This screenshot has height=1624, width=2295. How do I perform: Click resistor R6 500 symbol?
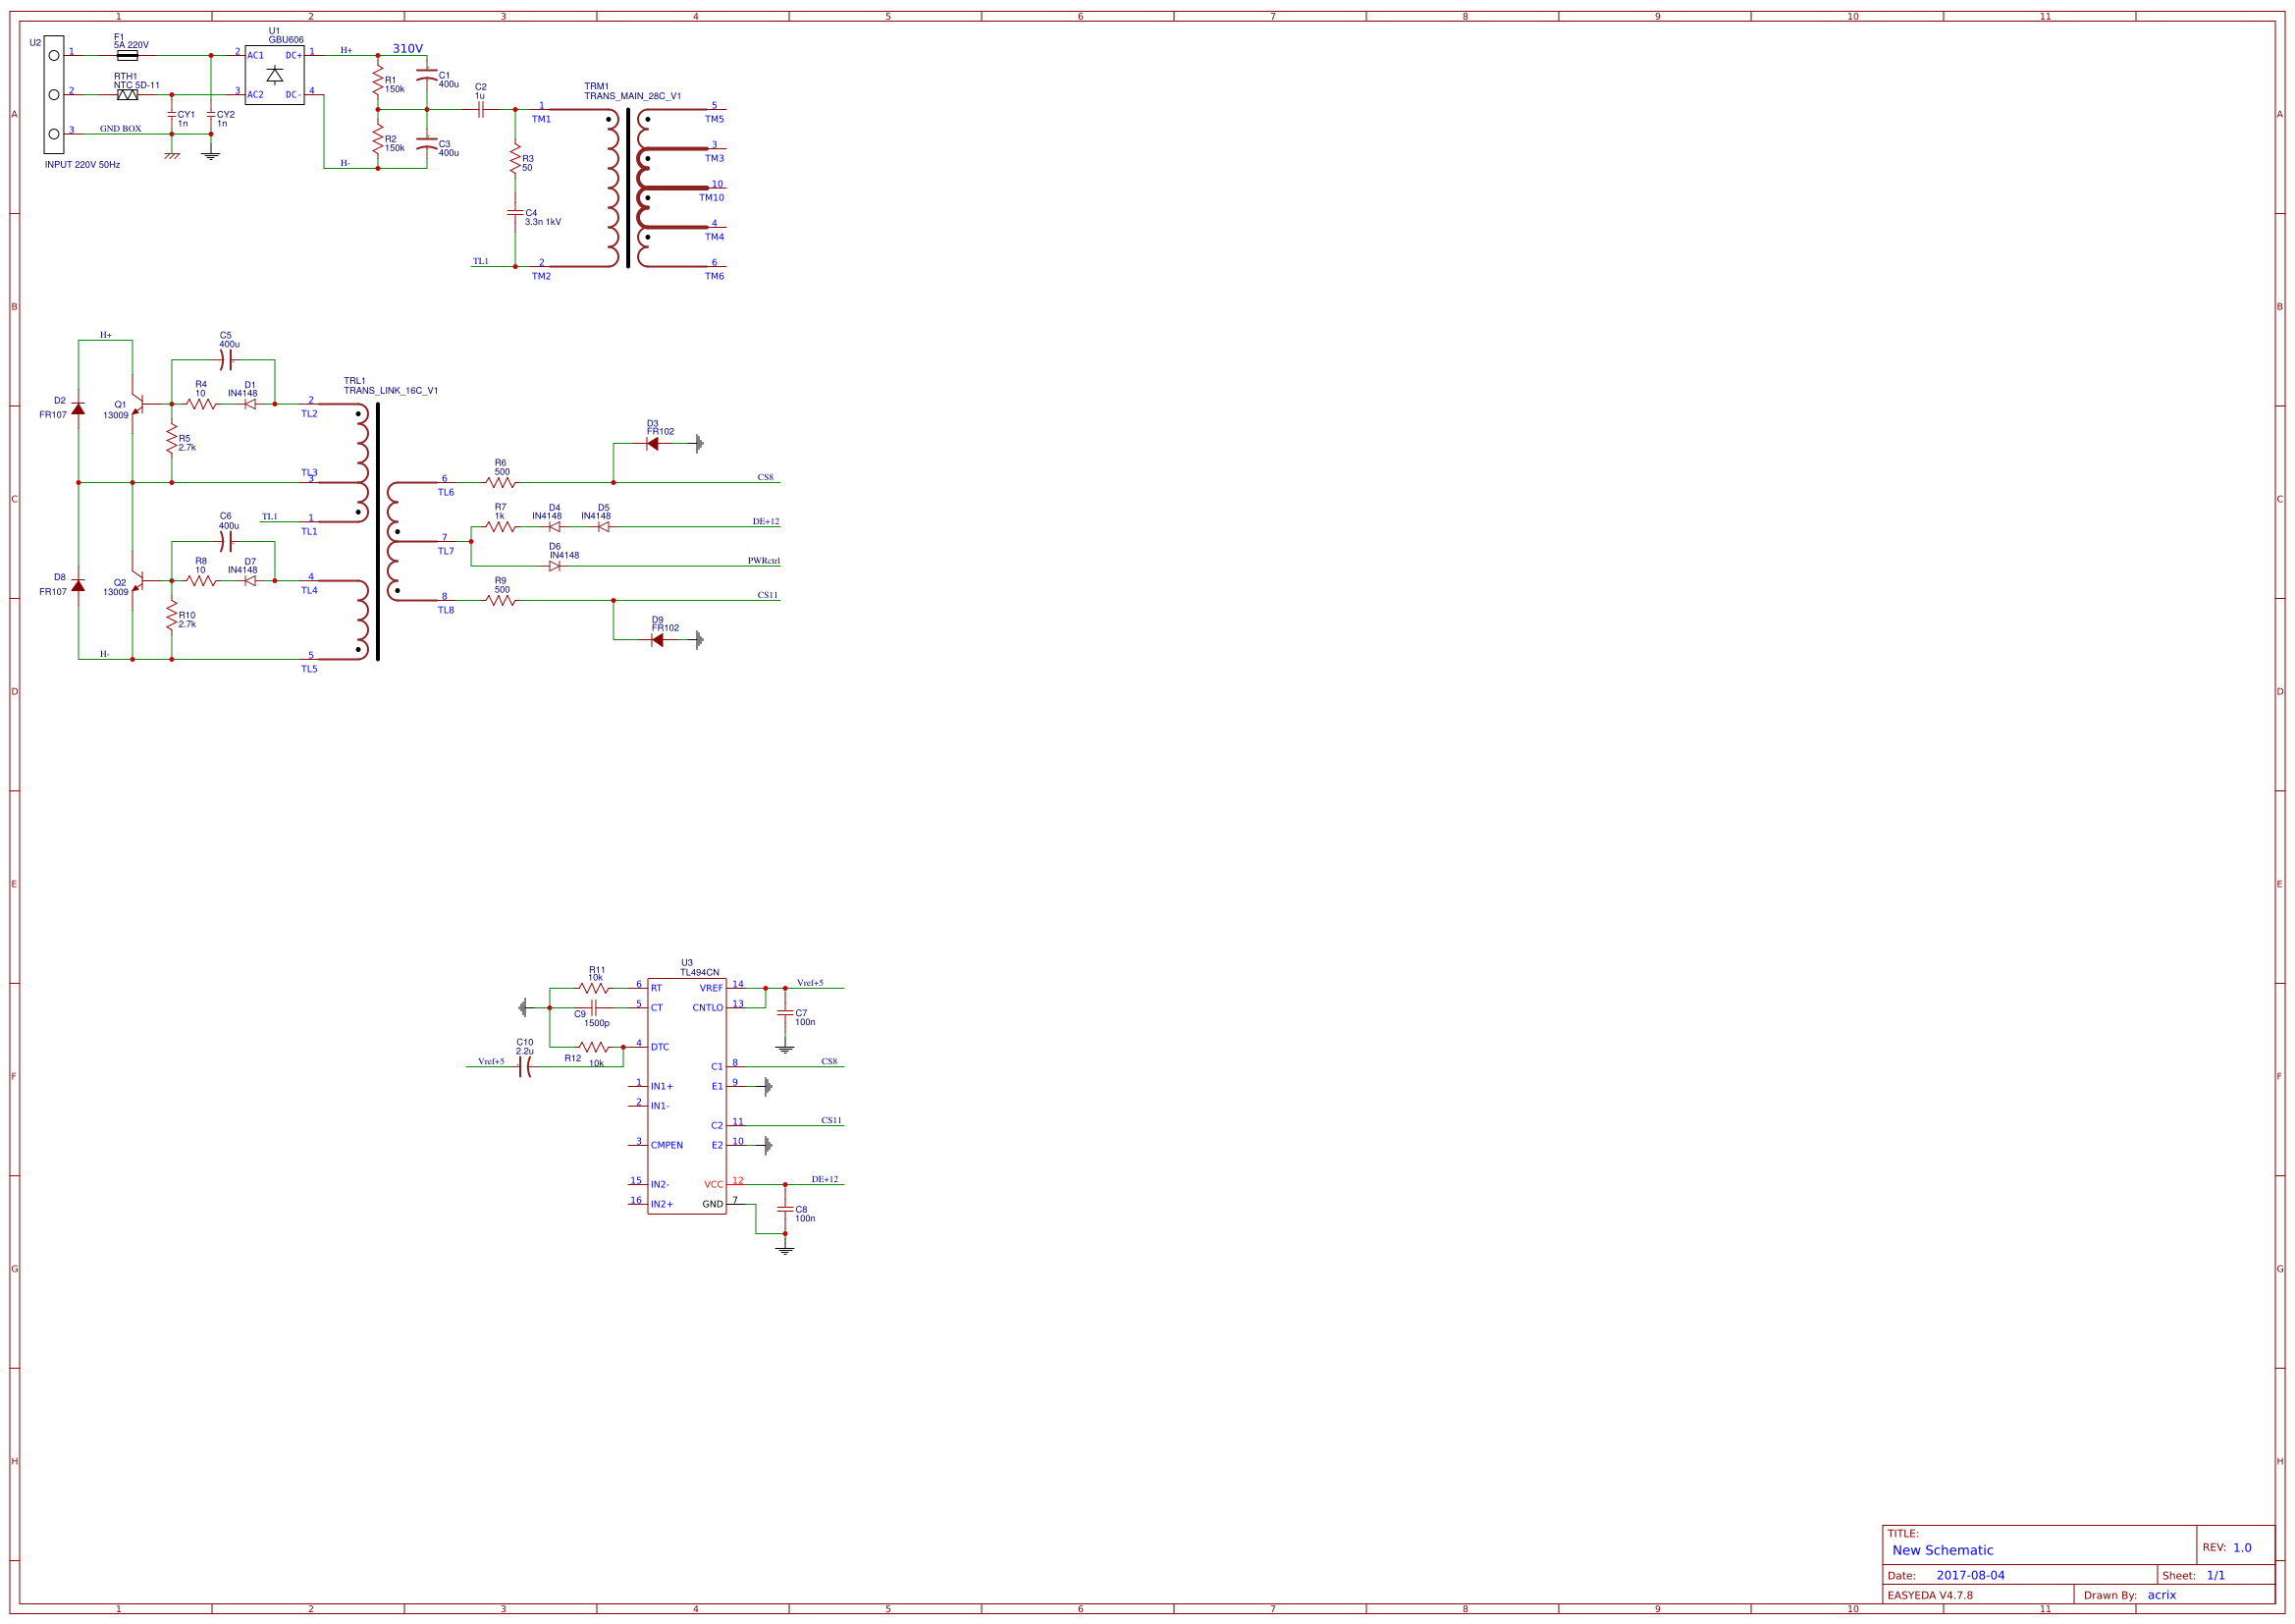coord(501,483)
